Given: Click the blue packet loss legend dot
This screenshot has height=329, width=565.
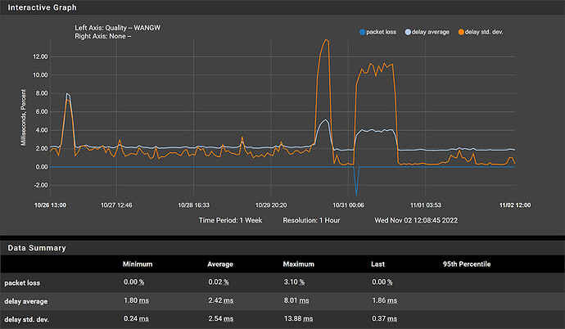Looking at the screenshot, I should point(362,32).
